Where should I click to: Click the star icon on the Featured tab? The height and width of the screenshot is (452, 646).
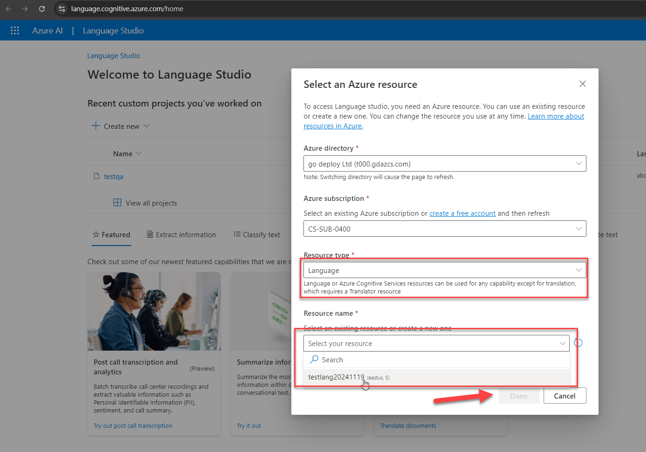coord(96,234)
